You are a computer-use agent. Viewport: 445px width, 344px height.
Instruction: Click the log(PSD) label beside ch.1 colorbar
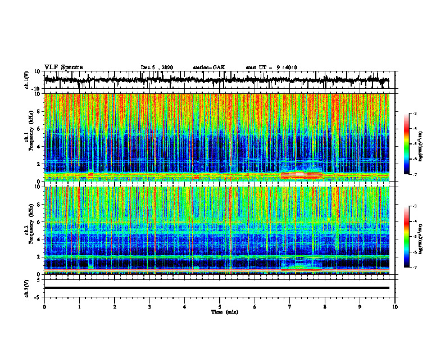coord(421,147)
